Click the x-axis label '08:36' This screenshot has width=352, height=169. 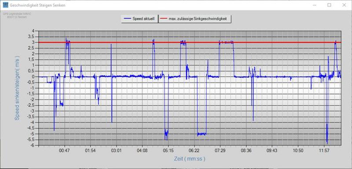click(246, 151)
